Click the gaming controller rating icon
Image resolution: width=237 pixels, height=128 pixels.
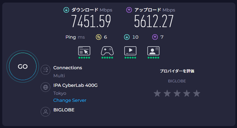(107, 51)
